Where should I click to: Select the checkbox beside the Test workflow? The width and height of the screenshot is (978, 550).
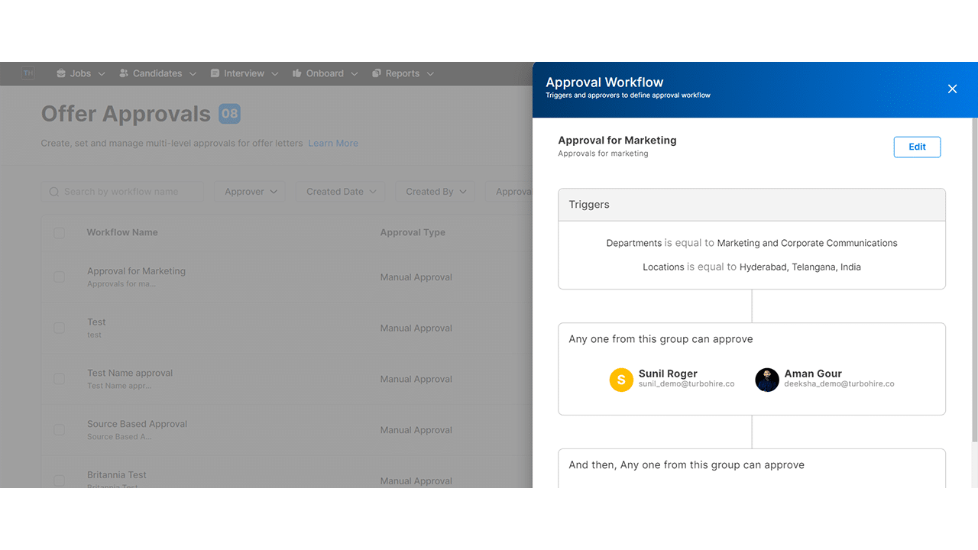point(59,328)
